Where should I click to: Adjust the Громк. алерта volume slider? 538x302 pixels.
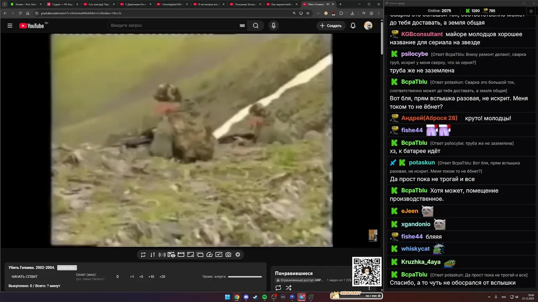pyautogui.click(x=245, y=277)
